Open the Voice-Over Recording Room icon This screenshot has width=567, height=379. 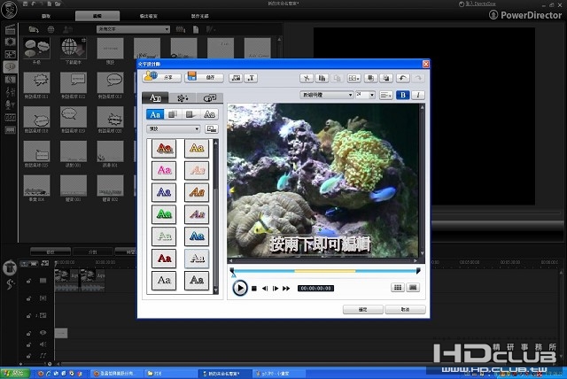pyautogui.click(x=10, y=104)
